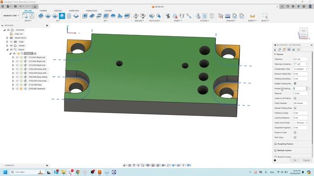This screenshot has width=314, height=176.
Task: Click the Measure ruler icon in INSPECT
Action: point(252,16)
